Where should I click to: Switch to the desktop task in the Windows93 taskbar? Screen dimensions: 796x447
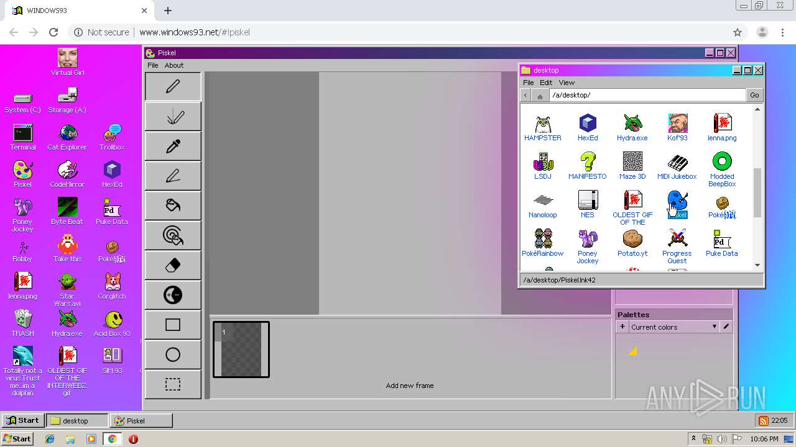(x=76, y=420)
